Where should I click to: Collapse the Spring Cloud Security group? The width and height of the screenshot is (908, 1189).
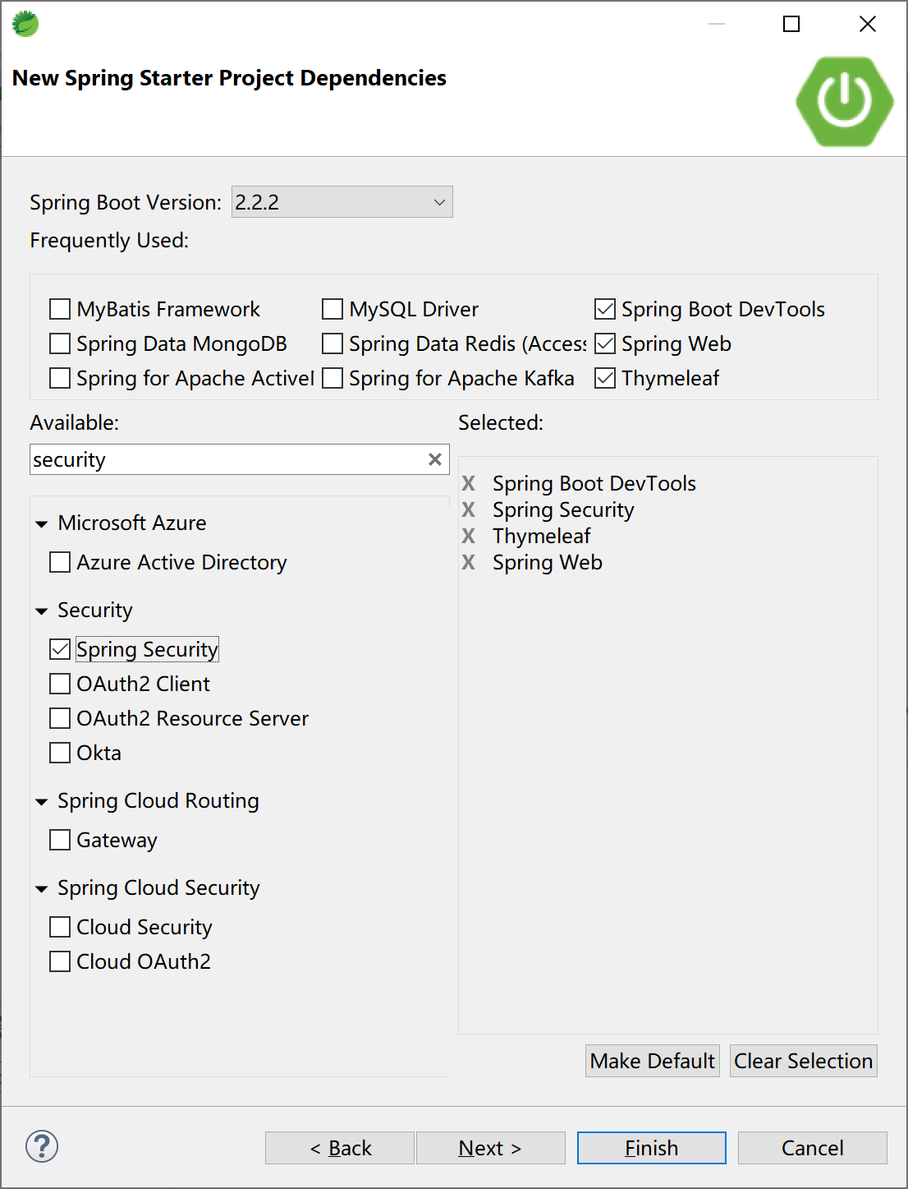click(42, 888)
